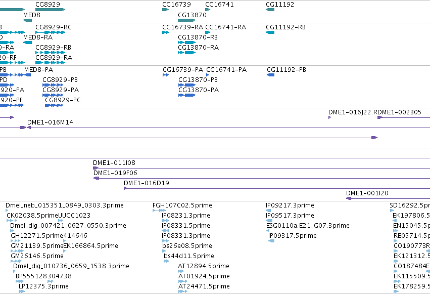The image size is (430, 294).
Task: Select the CG16741-PA protein label
Action: tap(226, 70)
